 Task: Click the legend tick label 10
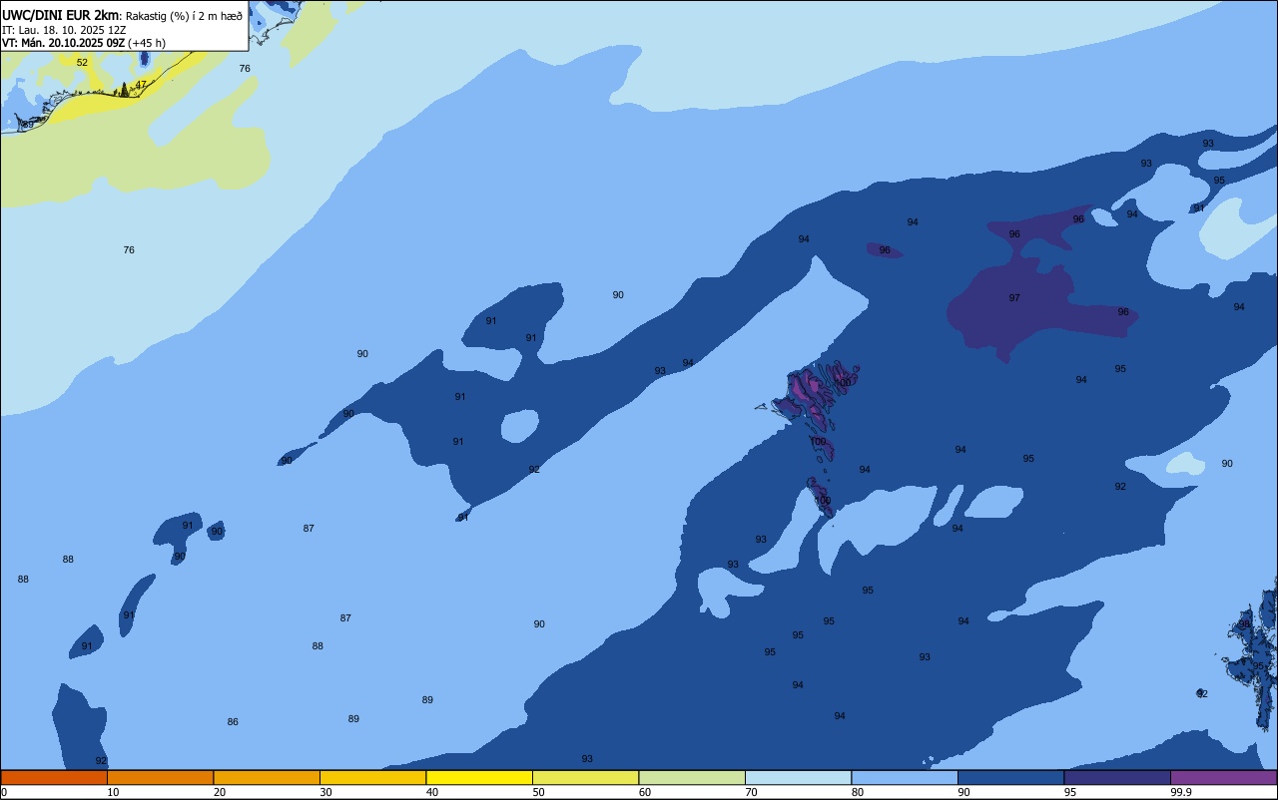pos(113,792)
